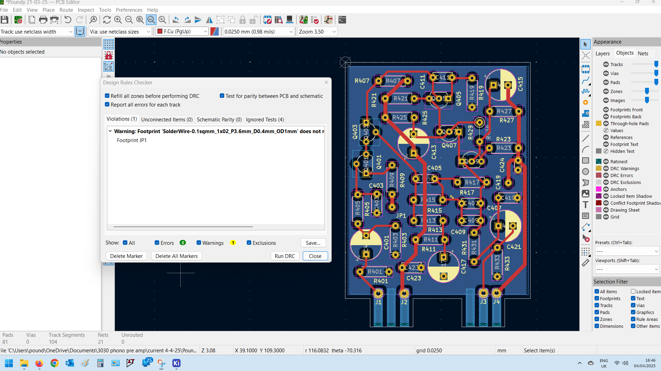Select the Route Tracks tool on right toolbar
661x371 pixels.
[586, 81]
